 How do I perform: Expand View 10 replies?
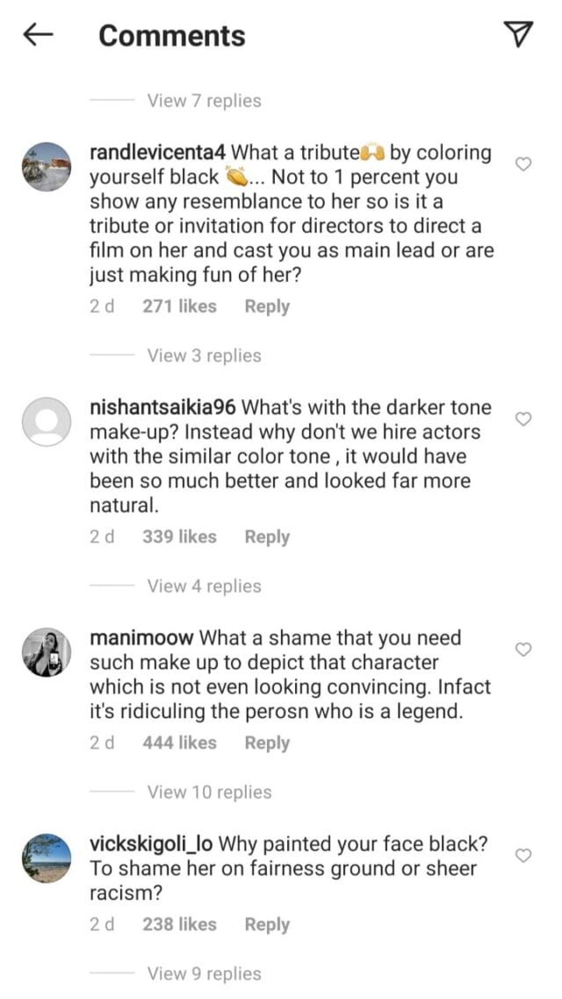click(x=209, y=792)
